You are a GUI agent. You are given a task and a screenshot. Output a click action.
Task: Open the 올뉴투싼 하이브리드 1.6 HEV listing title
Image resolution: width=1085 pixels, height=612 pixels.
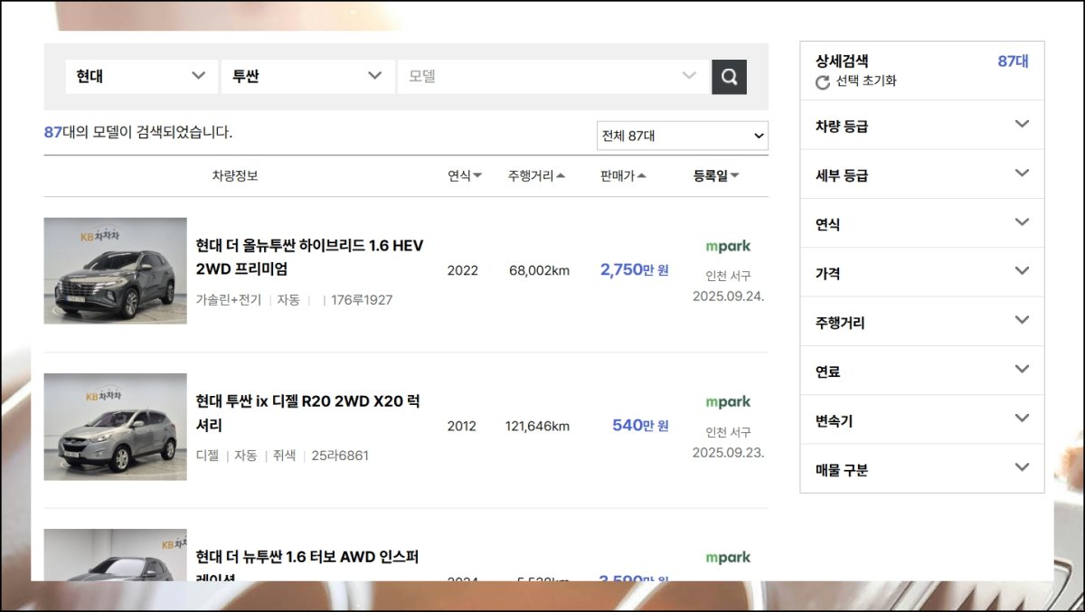[309, 258]
